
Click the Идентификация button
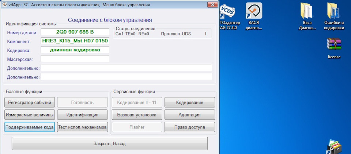pyautogui.click(x=82, y=115)
